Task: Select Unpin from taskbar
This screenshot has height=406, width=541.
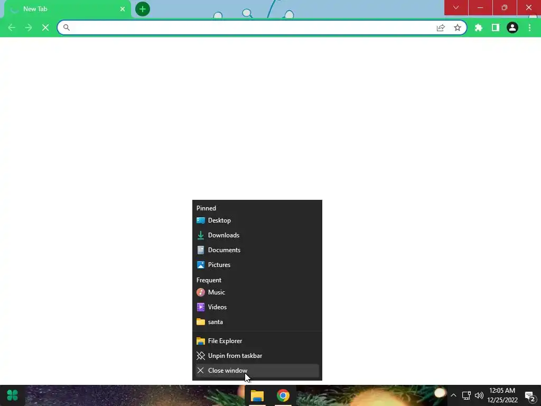Action: [x=257, y=356]
